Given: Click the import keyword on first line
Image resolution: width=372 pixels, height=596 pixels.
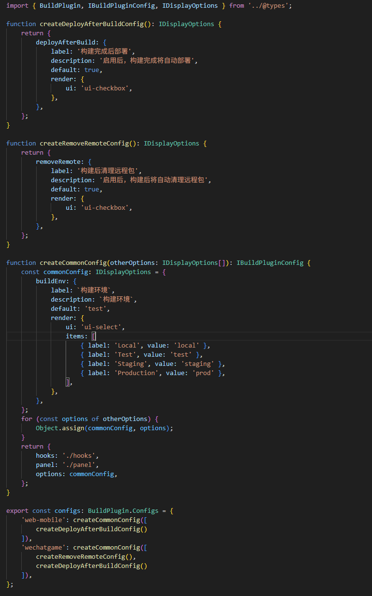Looking at the screenshot, I should pos(17,6).
